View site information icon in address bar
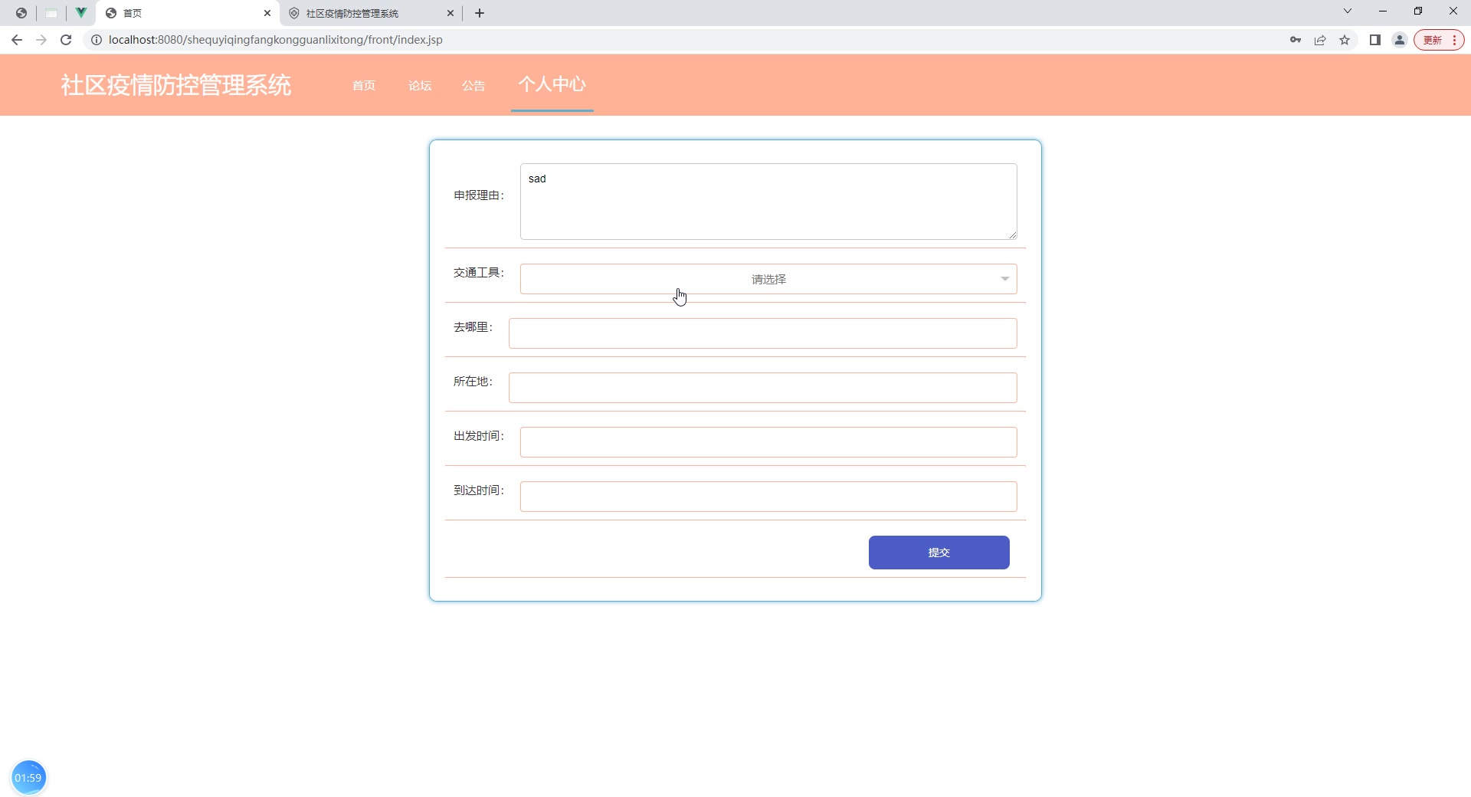 point(97,40)
